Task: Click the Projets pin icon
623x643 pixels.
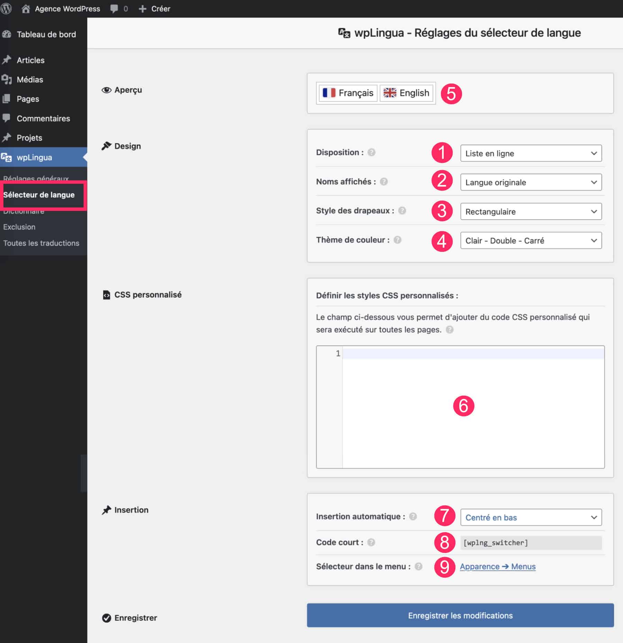Action: 7,137
